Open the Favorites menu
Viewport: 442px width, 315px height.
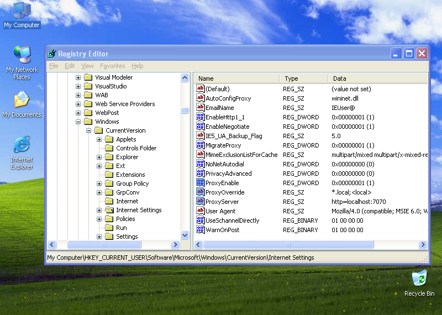[113, 66]
